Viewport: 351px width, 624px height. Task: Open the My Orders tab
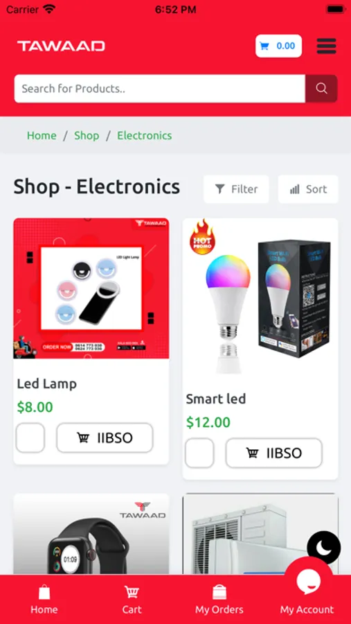coord(219,599)
